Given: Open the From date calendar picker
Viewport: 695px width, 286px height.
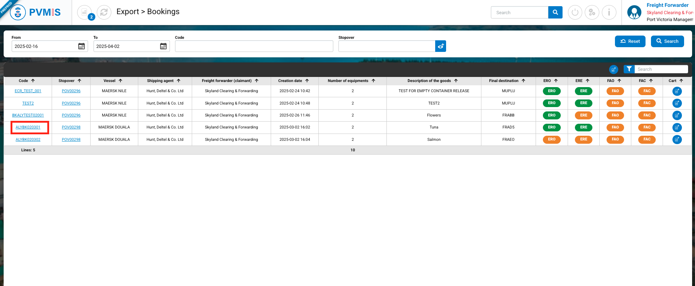Looking at the screenshot, I should click(x=82, y=46).
